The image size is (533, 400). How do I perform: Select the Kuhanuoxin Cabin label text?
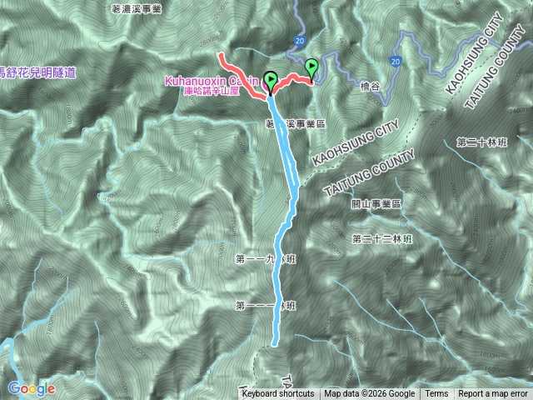coord(211,82)
